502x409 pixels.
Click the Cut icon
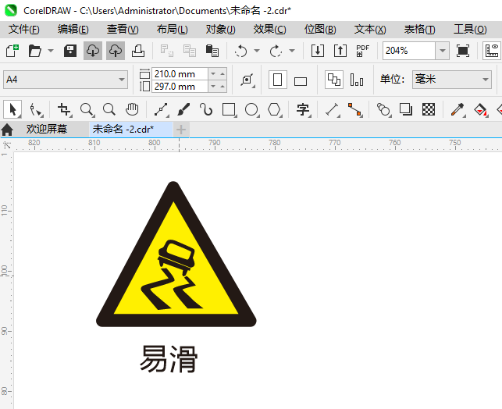[x=167, y=51]
